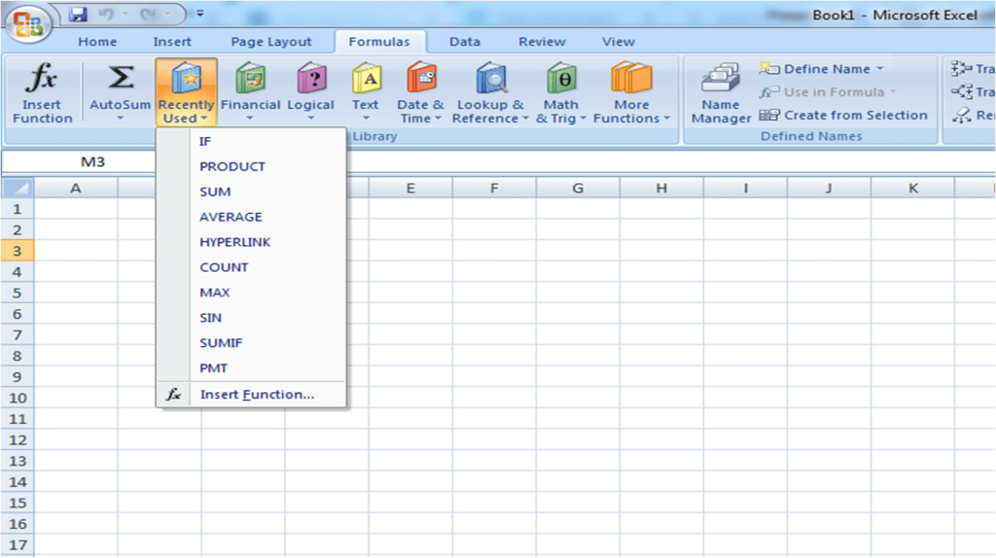Expand the Financial dropdown arrow

[x=250, y=118]
